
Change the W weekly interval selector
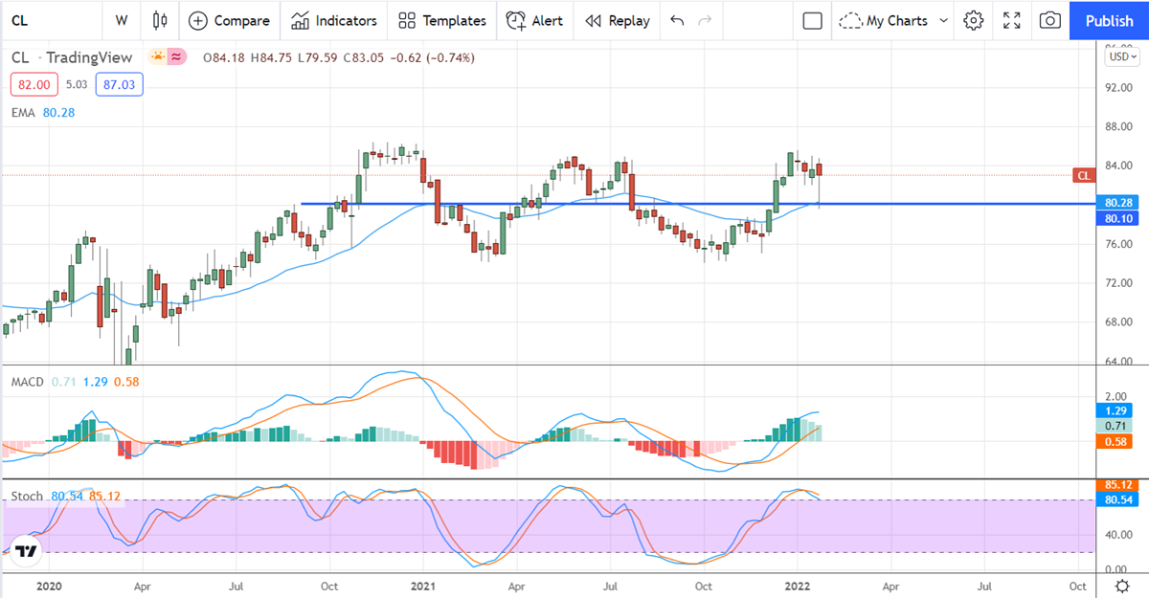pos(122,20)
